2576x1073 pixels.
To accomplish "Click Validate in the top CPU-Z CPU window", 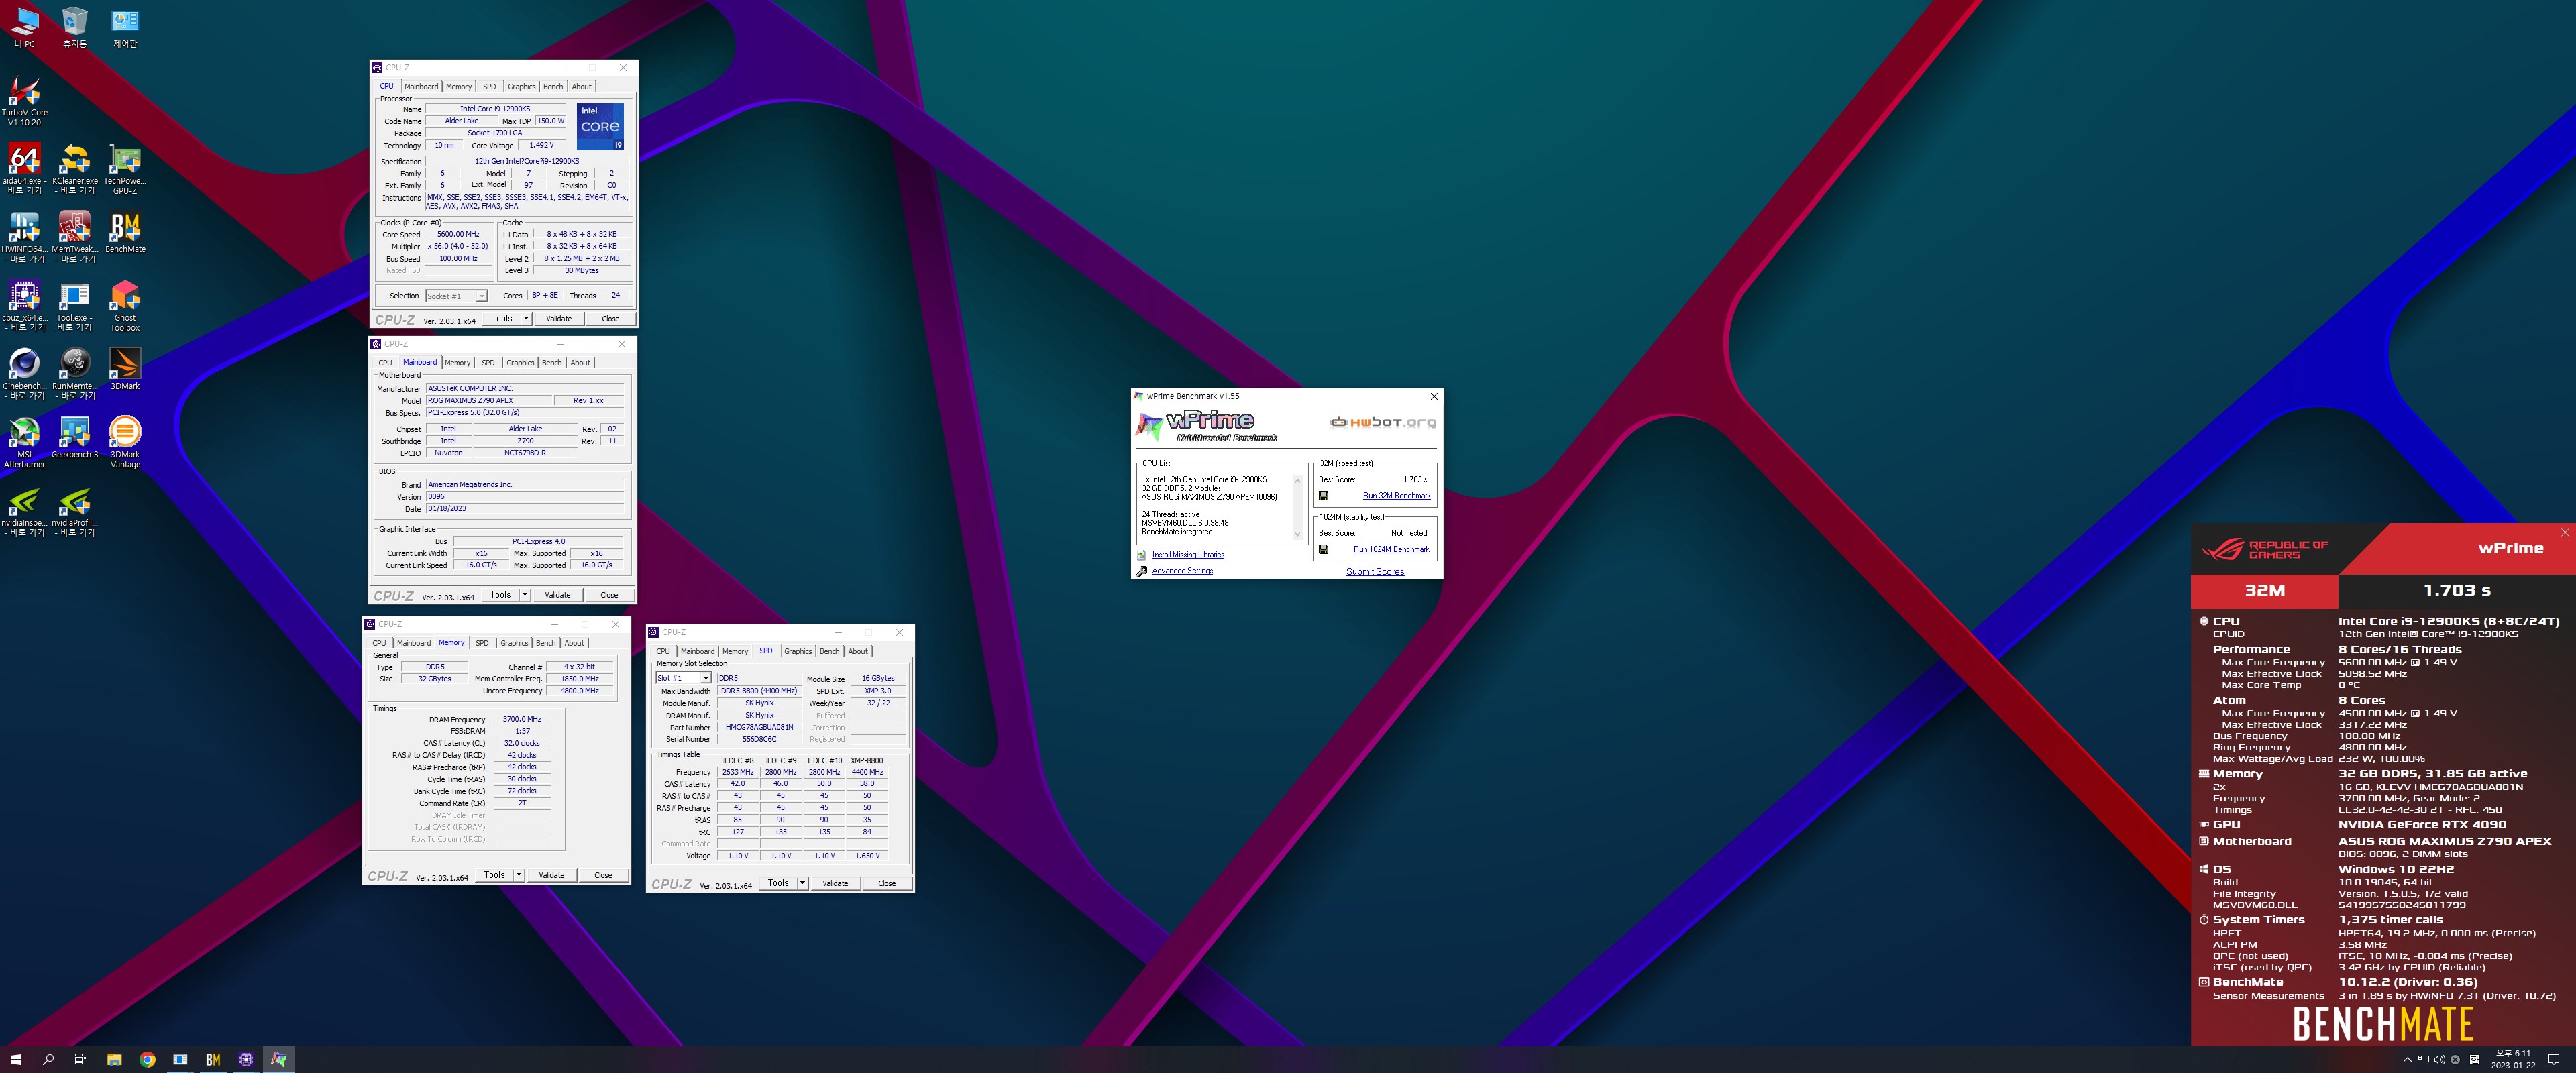I will [x=559, y=318].
